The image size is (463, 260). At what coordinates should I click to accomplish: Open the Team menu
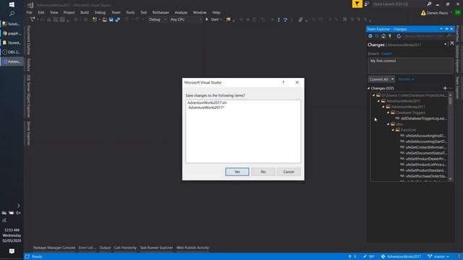[x=116, y=12]
